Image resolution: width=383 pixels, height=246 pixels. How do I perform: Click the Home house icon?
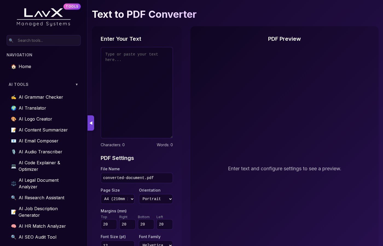13,67
